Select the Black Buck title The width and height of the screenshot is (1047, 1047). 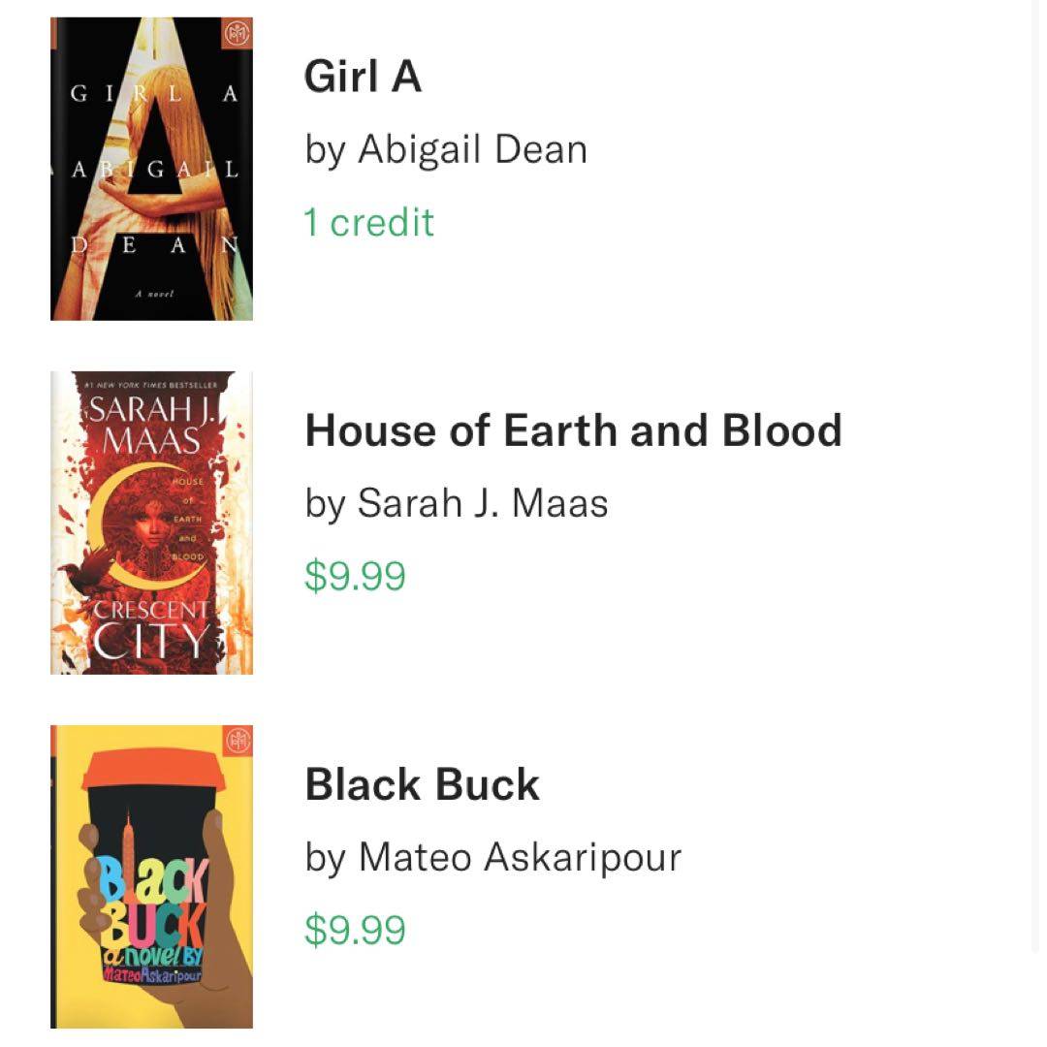click(422, 784)
